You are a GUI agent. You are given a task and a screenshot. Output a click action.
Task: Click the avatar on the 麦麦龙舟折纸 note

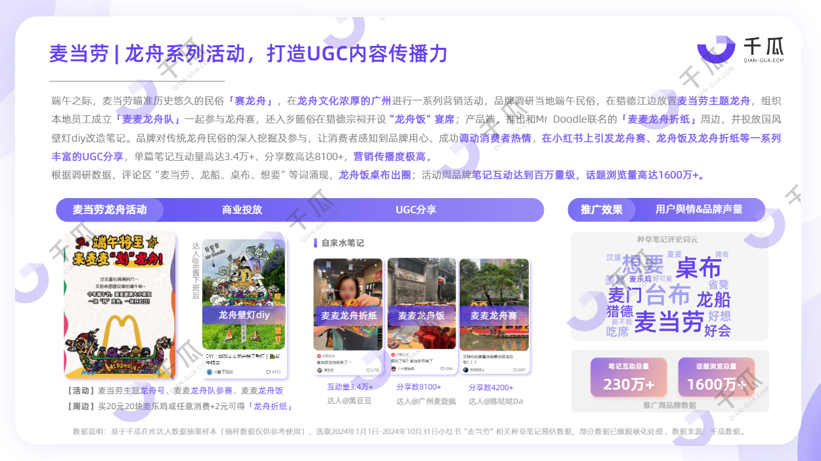320,370
